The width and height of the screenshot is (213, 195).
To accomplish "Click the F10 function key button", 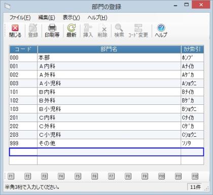I will [161, 176].
